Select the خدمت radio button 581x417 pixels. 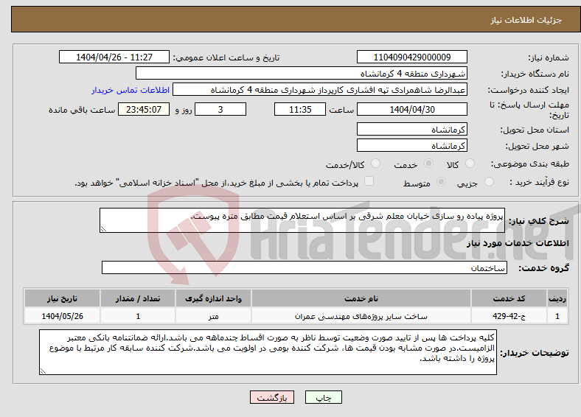pyautogui.click(x=428, y=164)
